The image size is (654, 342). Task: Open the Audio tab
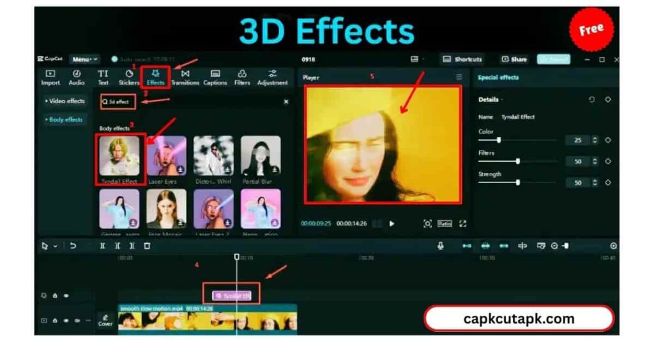tap(77, 78)
